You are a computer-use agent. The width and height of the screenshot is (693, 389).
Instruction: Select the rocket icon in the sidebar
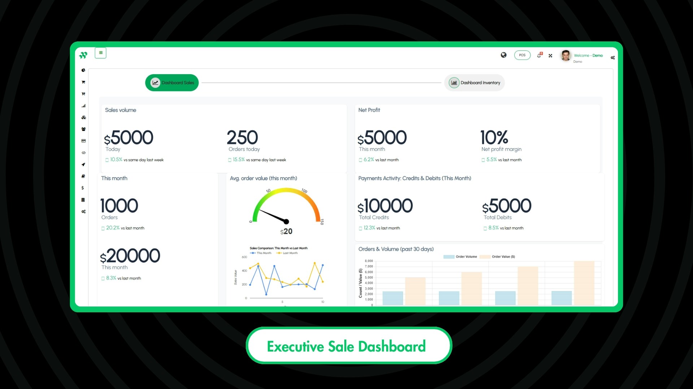83,164
